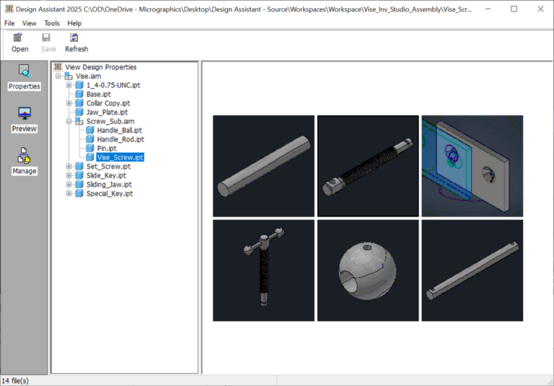
Task: Select the Vise.iam tree label
Action: (88, 76)
